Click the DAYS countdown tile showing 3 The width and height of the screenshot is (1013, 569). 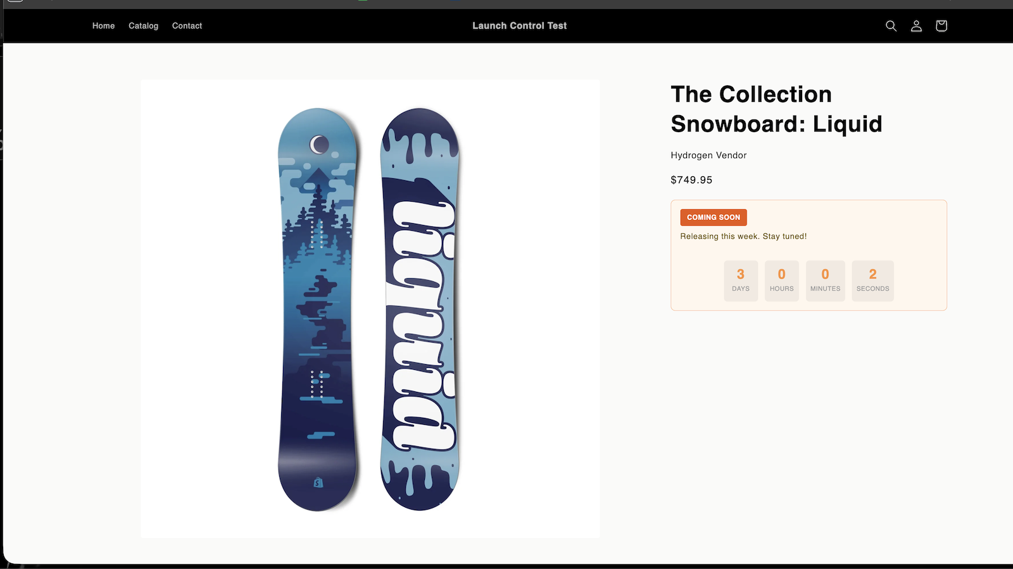[741, 280]
